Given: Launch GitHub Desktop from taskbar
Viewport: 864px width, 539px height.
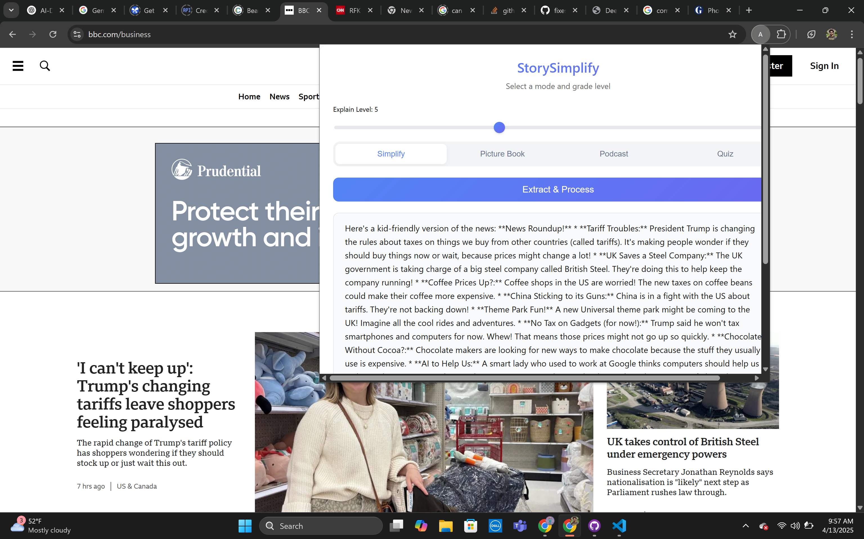Looking at the screenshot, I should (594, 526).
